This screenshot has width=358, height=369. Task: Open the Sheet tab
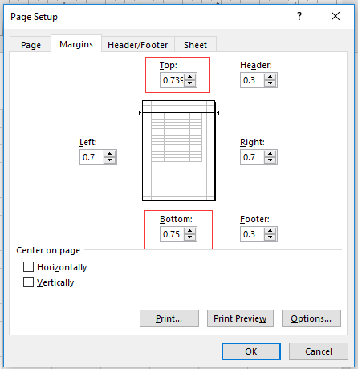195,45
